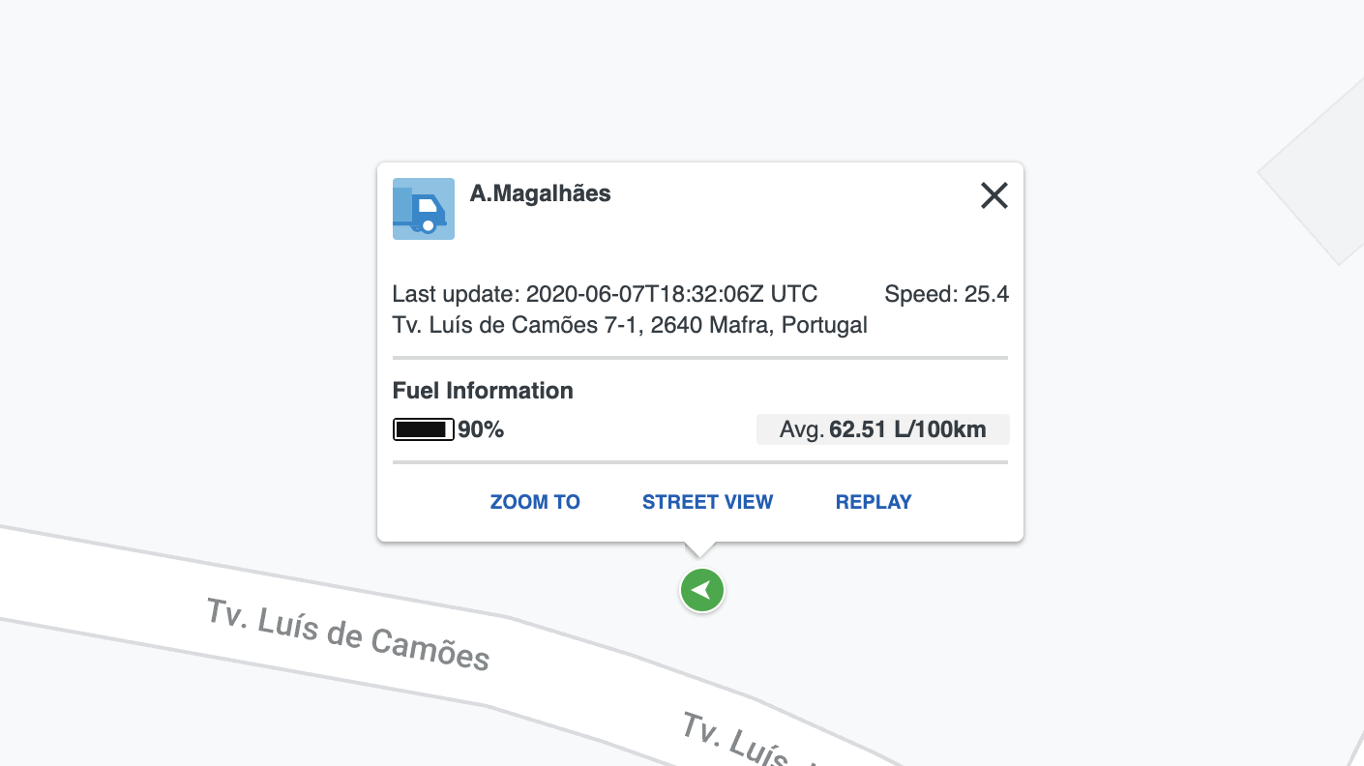Click ZOOM TO button
Viewport: 1364px width, 766px height.
click(x=535, y=502)
